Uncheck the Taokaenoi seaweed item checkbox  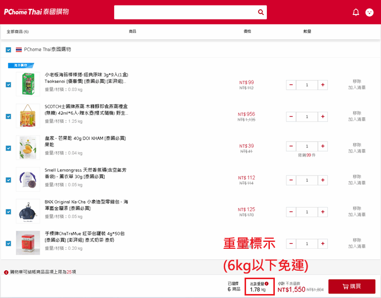[x=8, y=84]
